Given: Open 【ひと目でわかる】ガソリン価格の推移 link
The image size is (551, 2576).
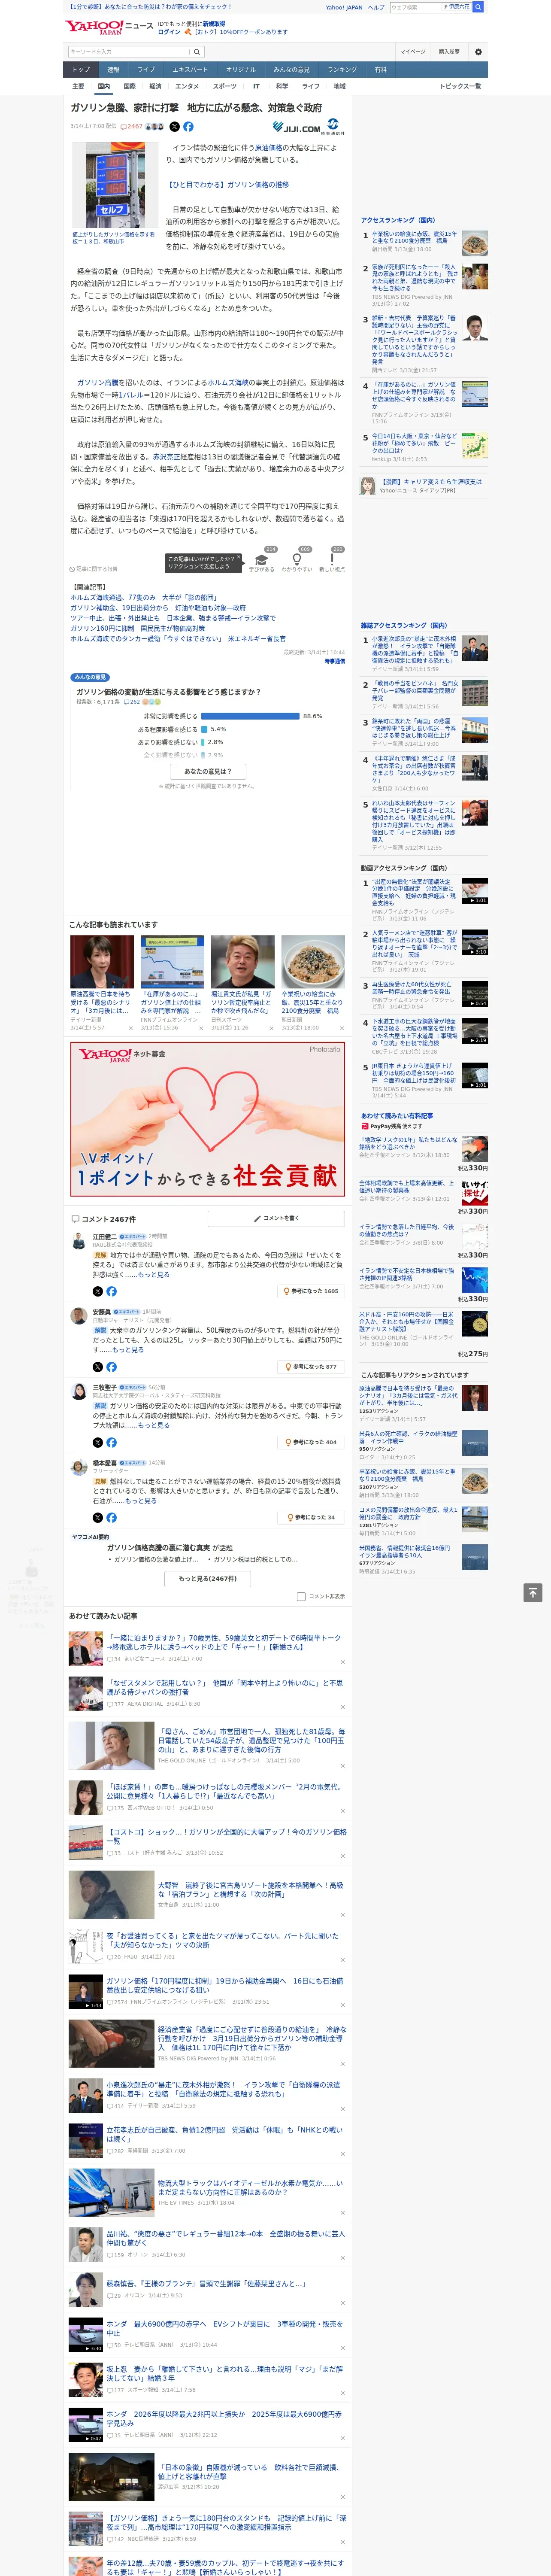Looking at the screenshot, I should point(227,185).
